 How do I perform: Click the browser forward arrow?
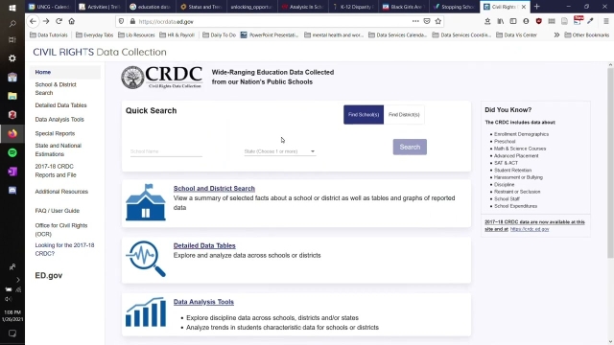pos(46,21)
